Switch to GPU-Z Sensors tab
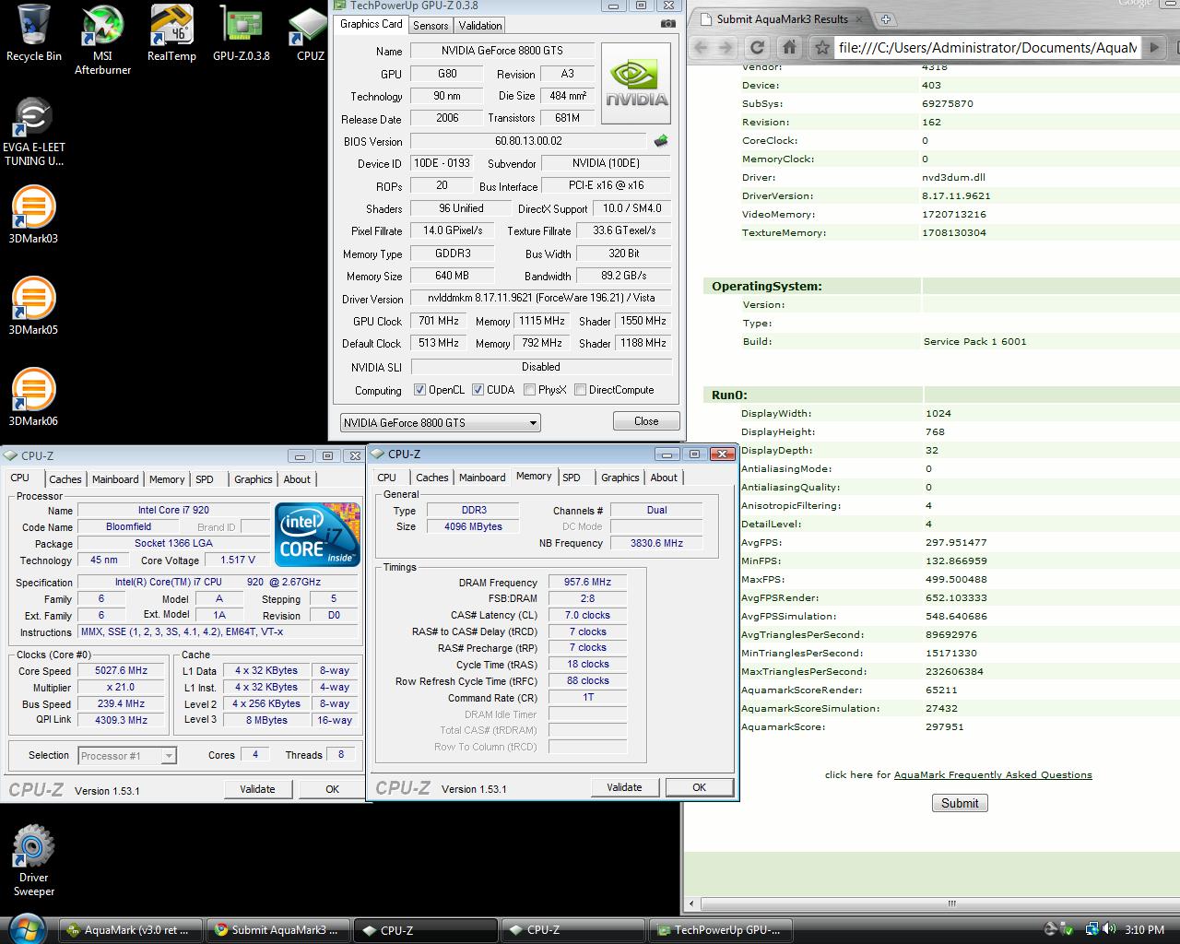This screenshot has width=1180, height=944. coord(431,25)
